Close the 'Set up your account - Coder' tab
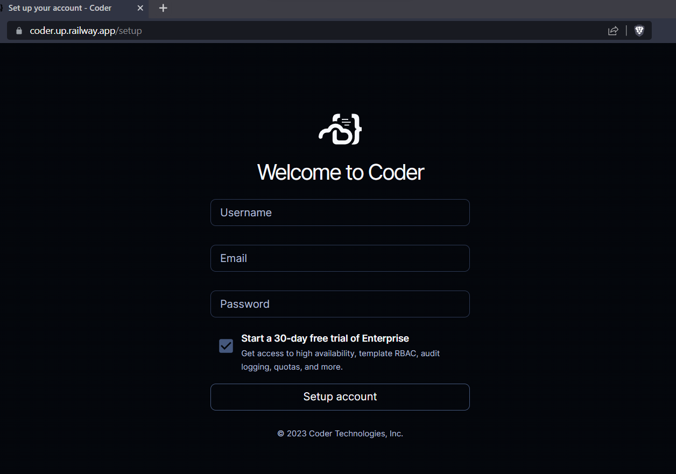The width and height of the screenshot is (676, 474). point(140,8)
